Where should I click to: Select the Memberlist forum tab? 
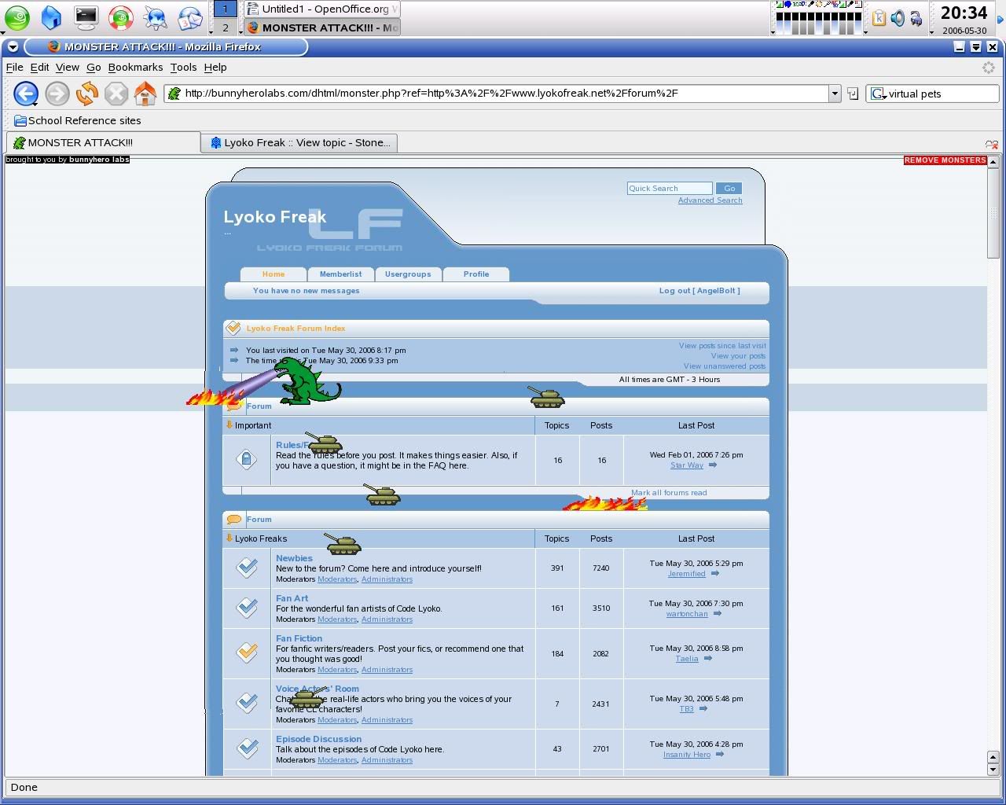[340, 274]
